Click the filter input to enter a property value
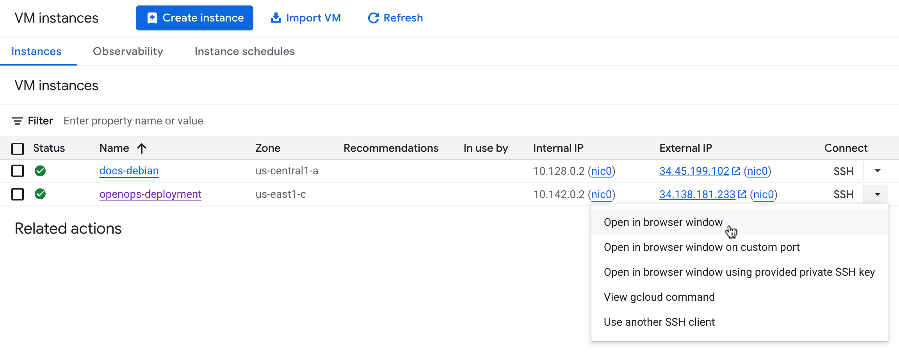899x353 pixels. click(x=133, y=121)
